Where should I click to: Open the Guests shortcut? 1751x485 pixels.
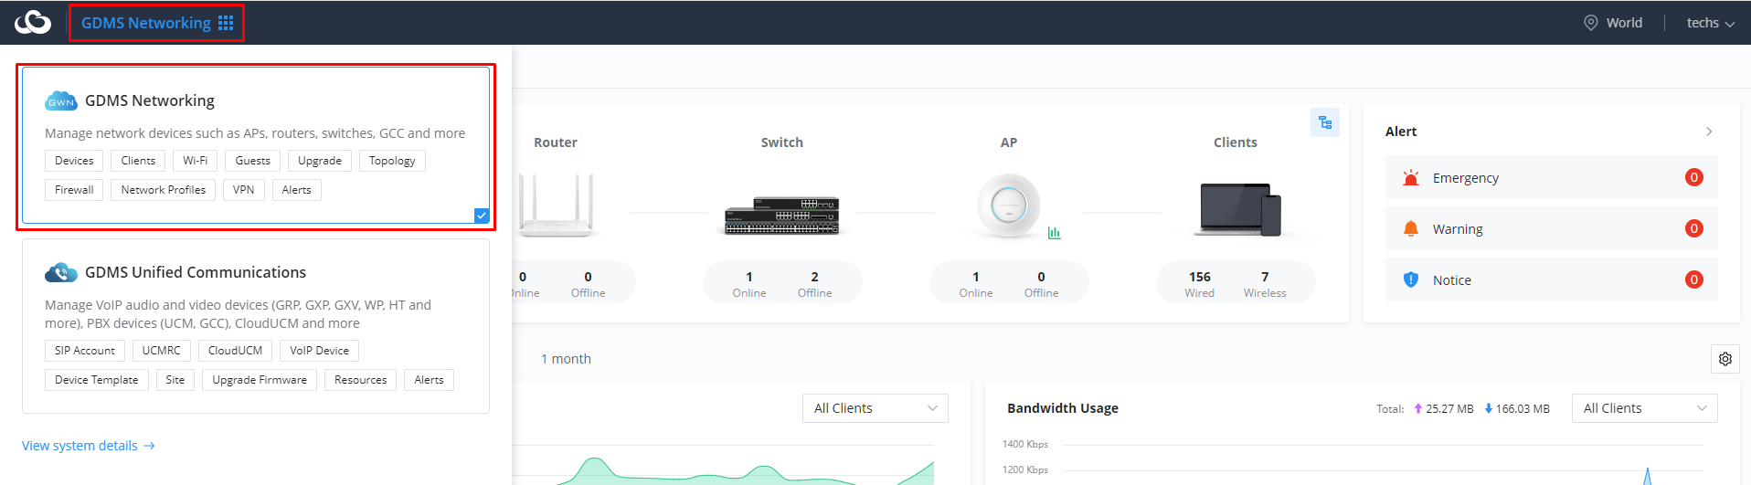pos(252,161)
